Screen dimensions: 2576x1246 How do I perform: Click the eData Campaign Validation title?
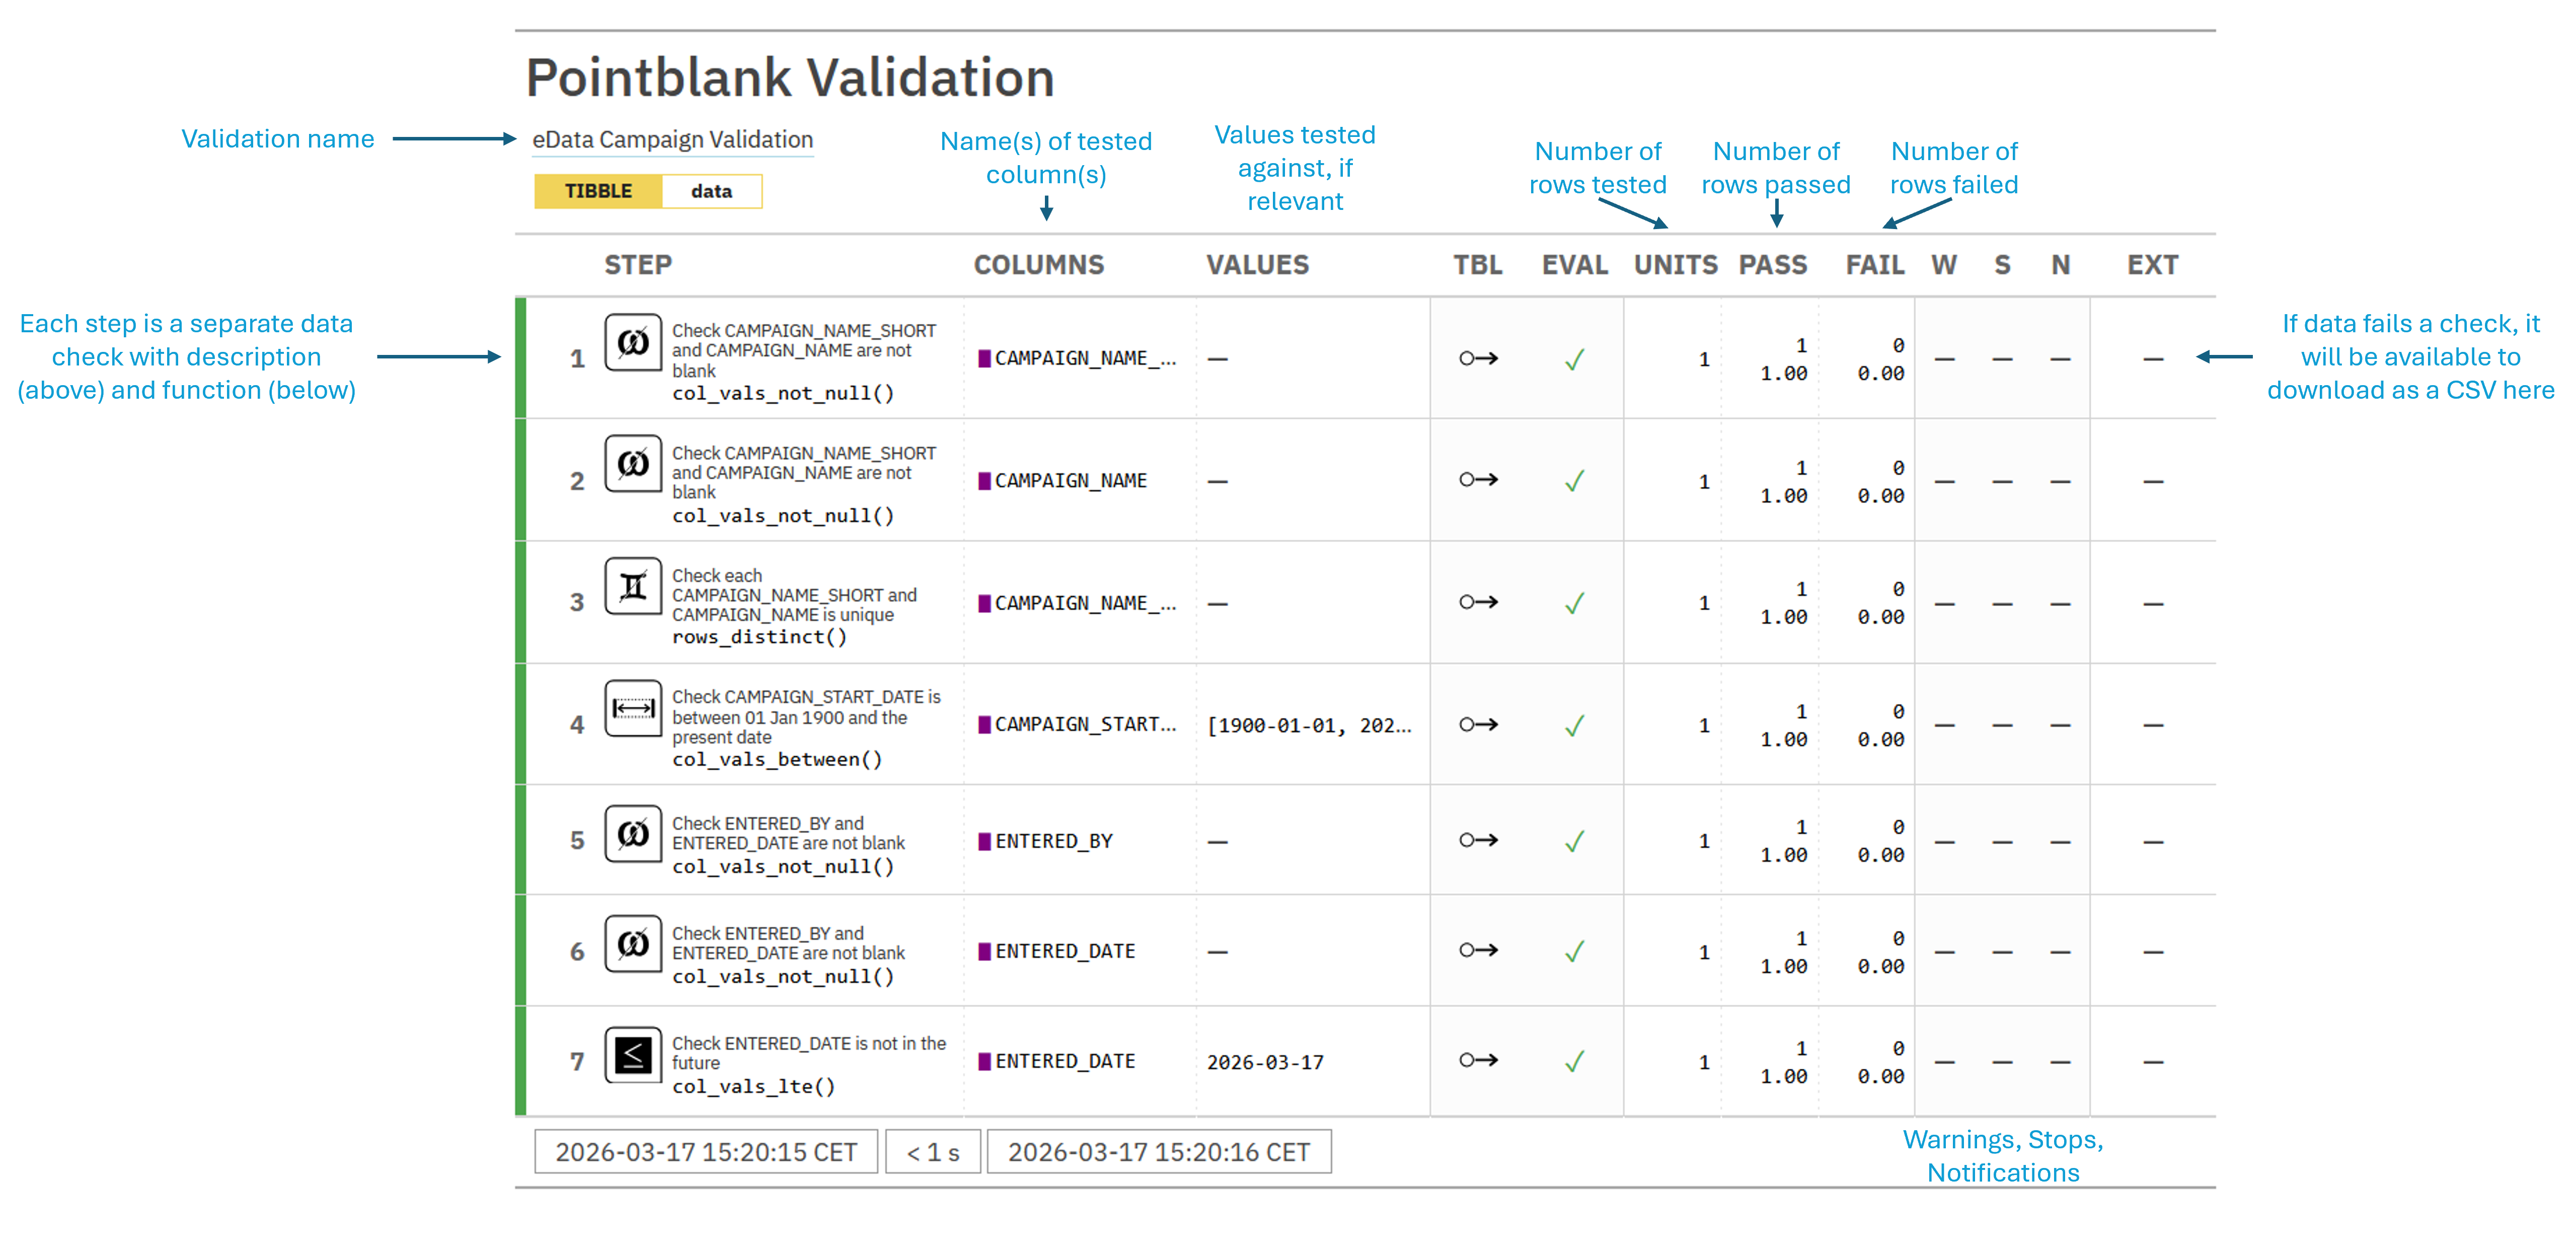(x=672, y=140)
